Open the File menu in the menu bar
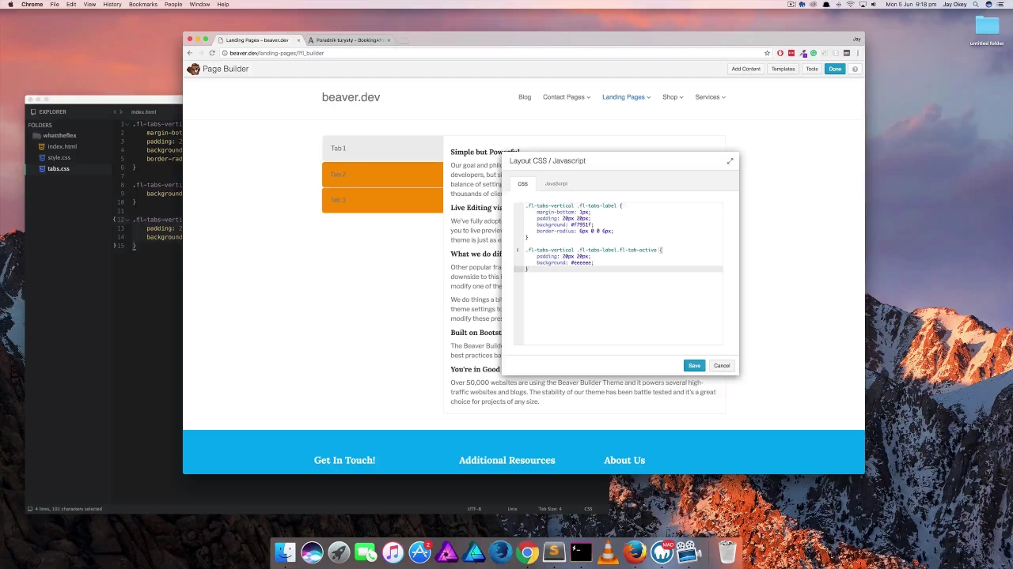Image resolution: width=1013 pixels, height=569 pixels. 55,5
